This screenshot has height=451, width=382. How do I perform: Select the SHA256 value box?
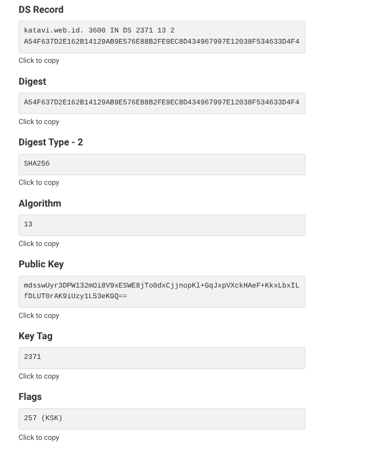pyautogui.click(x=162, y=164)
